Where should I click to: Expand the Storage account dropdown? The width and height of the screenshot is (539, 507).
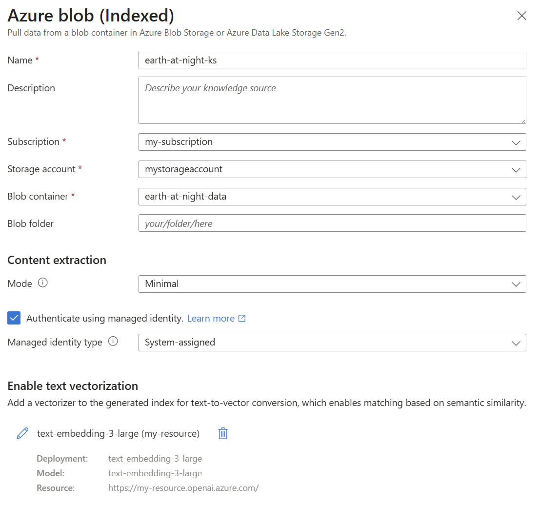(x=332, y=169)
